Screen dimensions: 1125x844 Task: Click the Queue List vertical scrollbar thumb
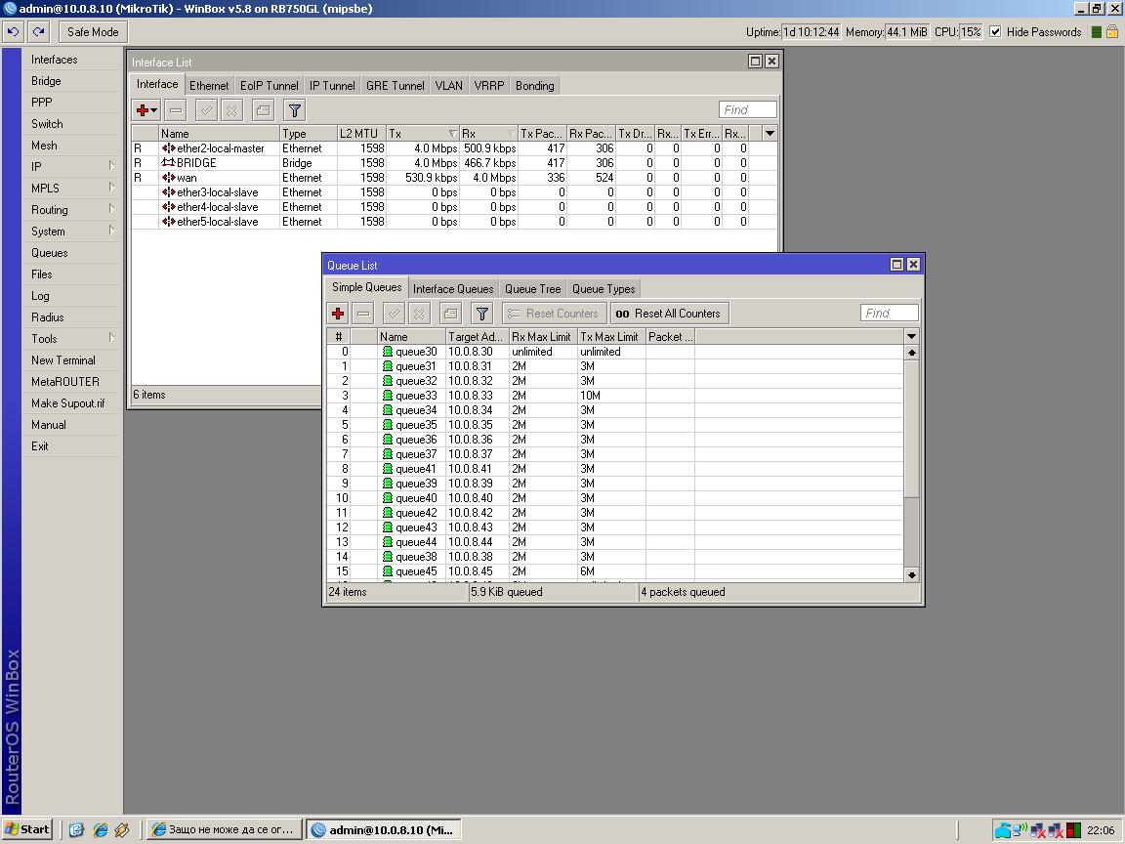911,428
